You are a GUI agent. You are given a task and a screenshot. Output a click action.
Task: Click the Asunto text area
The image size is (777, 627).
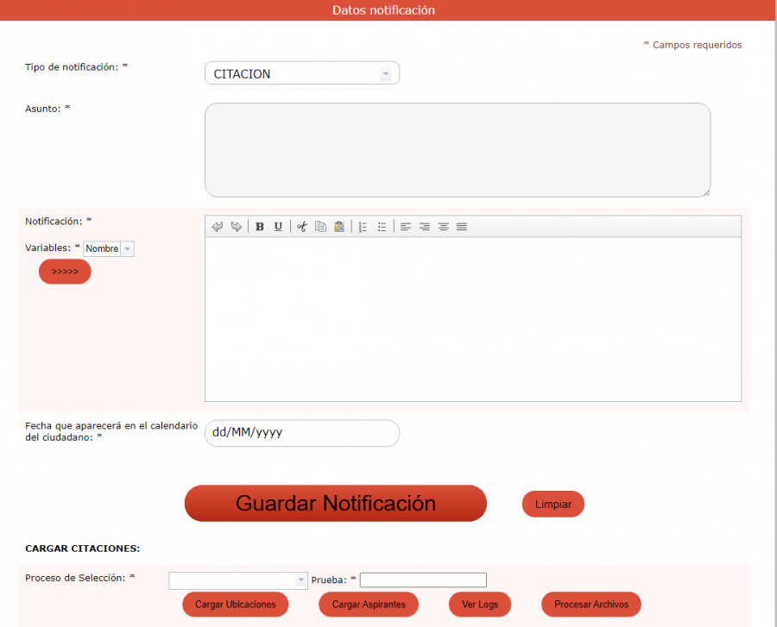pos(457,150)
